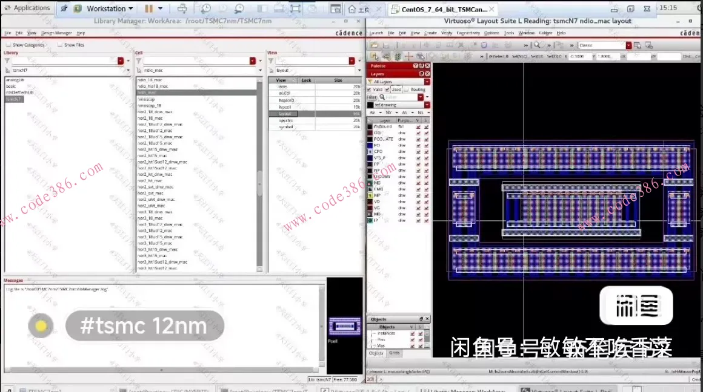This screenshot has height=392, width=703.
Task: Click the color swatch for MP layer
Action: coord(370,195)
